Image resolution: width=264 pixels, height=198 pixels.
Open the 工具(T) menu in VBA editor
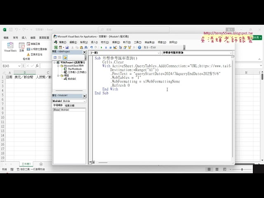click(137, 42)
